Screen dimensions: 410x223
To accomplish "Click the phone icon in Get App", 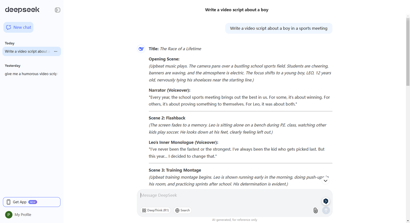I will [x=9, y=202].
